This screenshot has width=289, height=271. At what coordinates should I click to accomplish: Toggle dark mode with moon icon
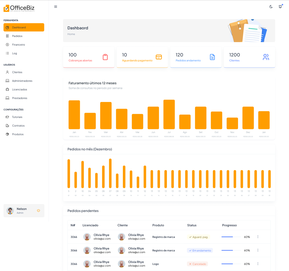point(271,7)
